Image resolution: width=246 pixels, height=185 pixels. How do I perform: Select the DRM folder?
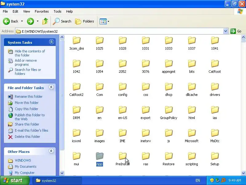[x=77, y=113]
